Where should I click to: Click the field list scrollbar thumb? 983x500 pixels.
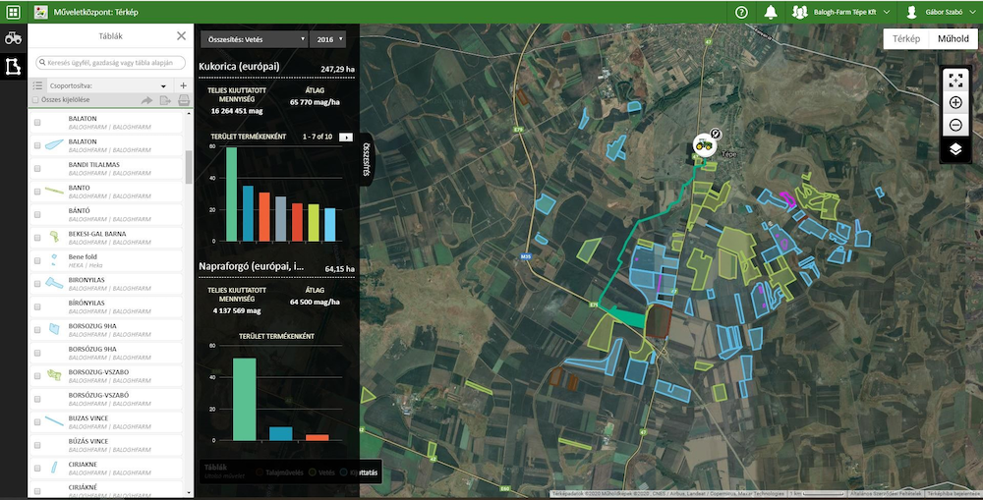click(189, 166)
